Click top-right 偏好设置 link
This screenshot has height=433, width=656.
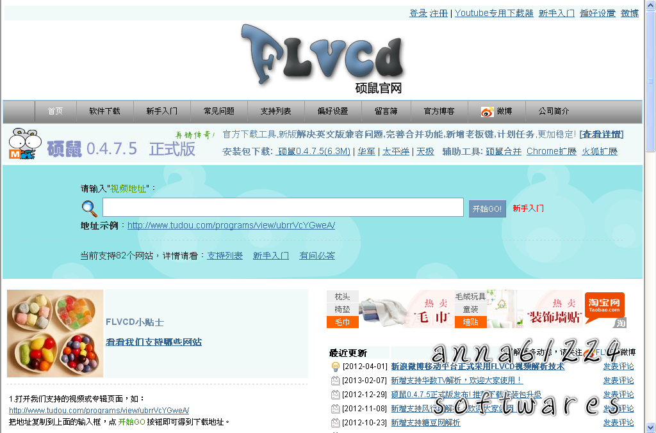598,13
